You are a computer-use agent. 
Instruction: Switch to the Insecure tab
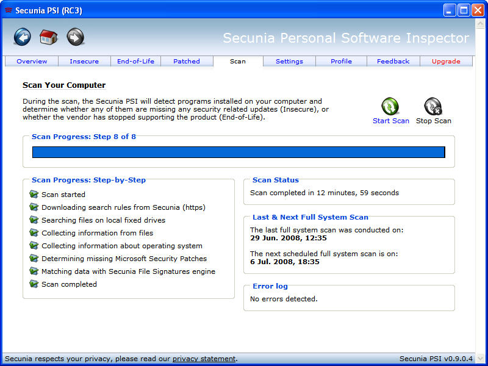84,61
